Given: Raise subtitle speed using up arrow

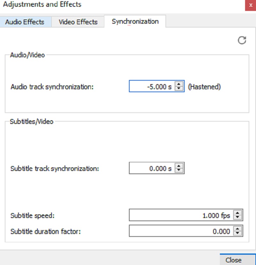Looking at the screenshot, I should (237, 213).
